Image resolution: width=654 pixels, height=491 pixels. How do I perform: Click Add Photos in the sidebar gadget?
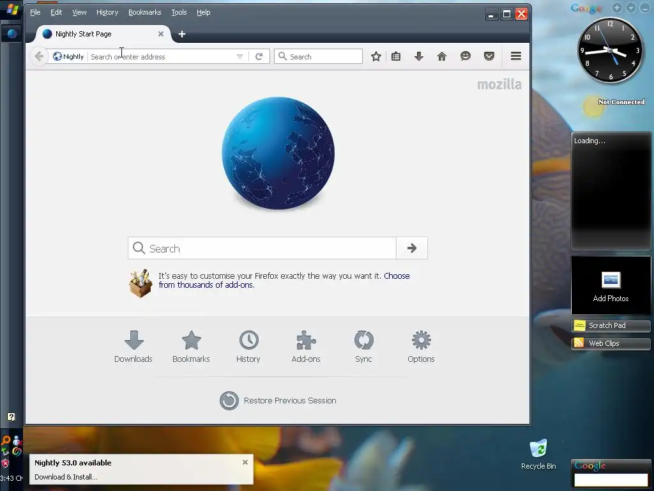pos(611,286)
